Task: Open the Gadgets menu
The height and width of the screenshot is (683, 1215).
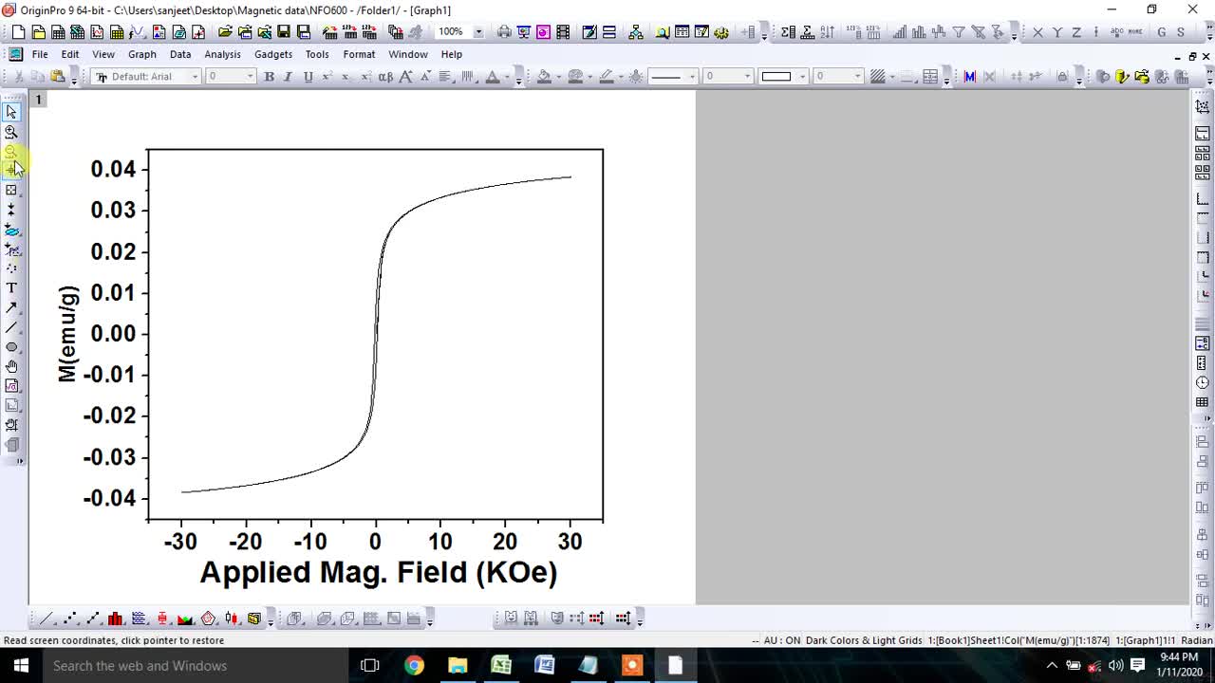Action: point(273,54)
